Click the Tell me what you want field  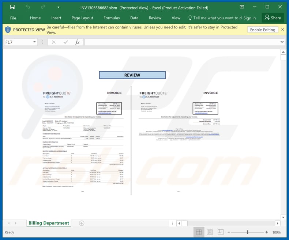click(215, 18)
